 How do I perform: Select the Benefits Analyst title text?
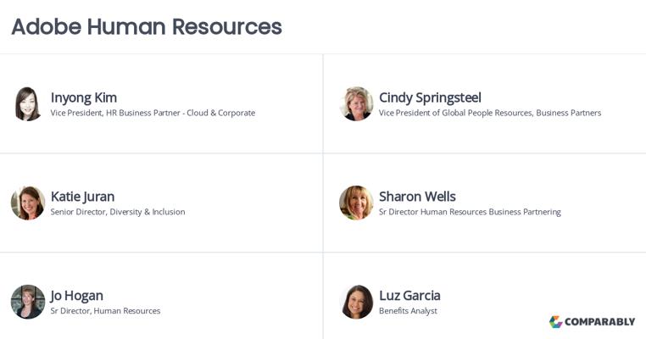[x=408, y=311]
